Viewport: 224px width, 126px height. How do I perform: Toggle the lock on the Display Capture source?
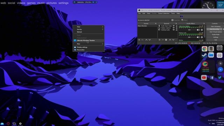pyautogui.click(x=176, y=28)
